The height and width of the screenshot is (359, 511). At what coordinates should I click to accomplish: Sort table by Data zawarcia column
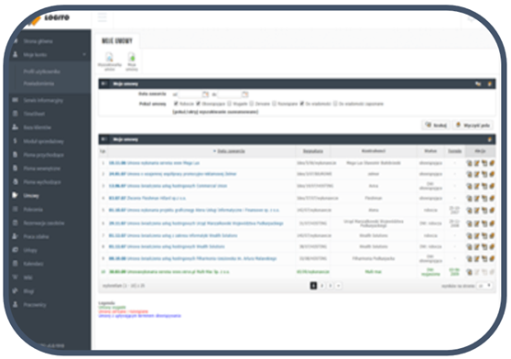click(231, 151)
